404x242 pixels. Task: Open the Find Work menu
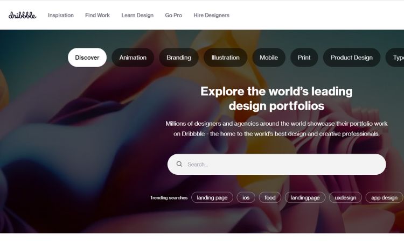point(97,15)
